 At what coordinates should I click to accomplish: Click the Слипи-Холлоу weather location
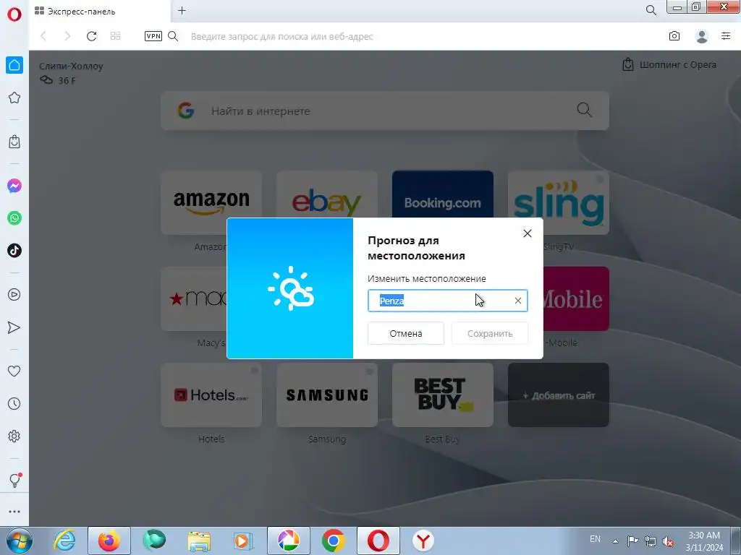[x=71, y=66]
